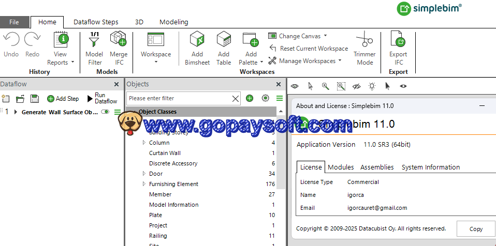Click Export IFC icon
Image resolution: width=496 pixels, height=246 pixels.
pos(398,39)
